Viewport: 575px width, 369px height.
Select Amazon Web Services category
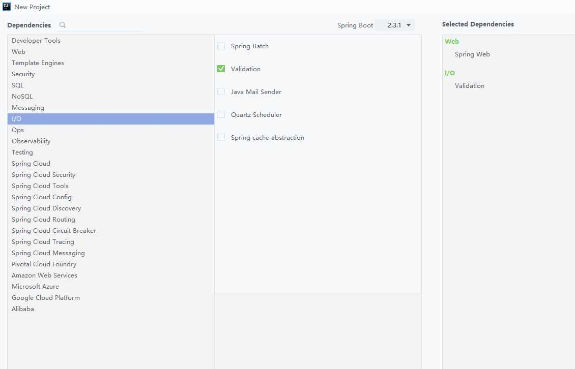click(111, 275)
